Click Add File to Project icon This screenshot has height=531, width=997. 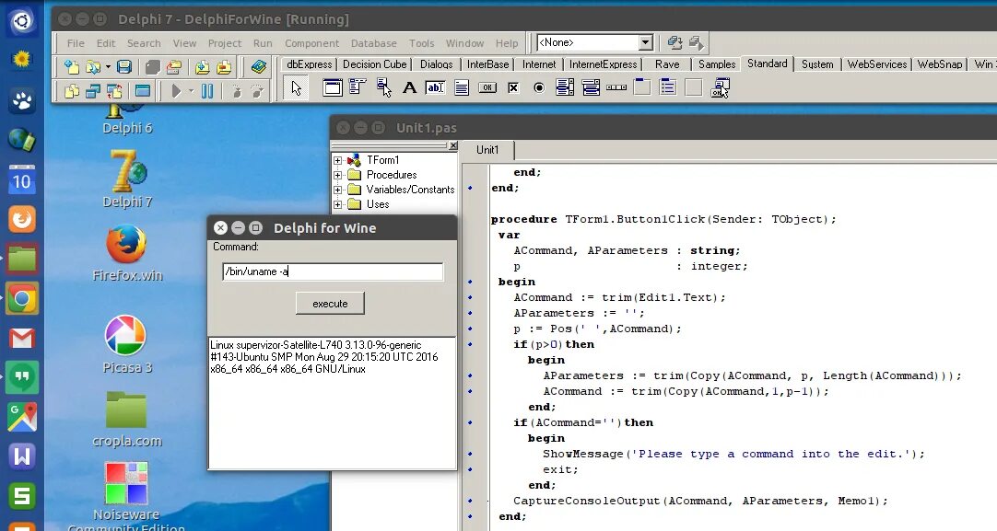click(x=202, y=66)
